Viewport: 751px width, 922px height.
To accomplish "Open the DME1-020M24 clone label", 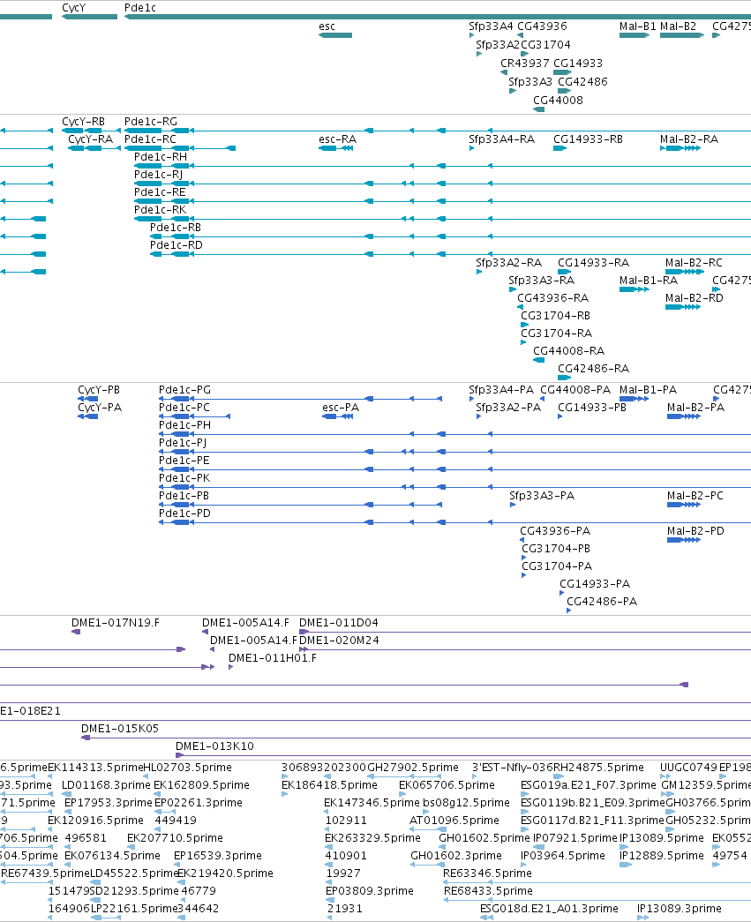I will 340,641.
